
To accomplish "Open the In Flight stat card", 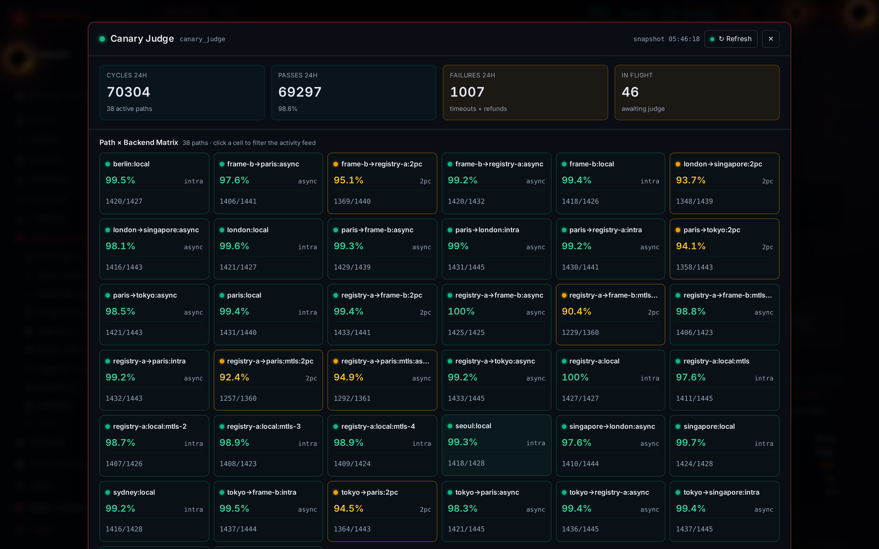I will tap(697, 92).
